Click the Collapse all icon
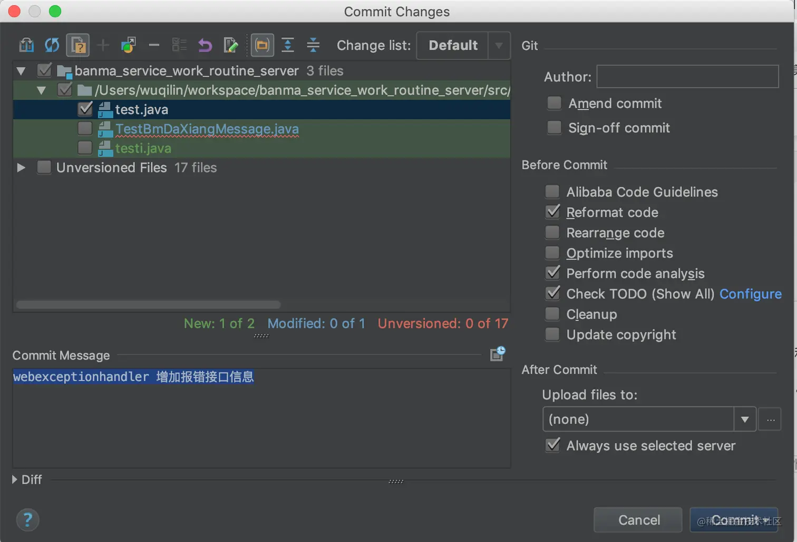797x542 pixels. (x=313, y=45)
